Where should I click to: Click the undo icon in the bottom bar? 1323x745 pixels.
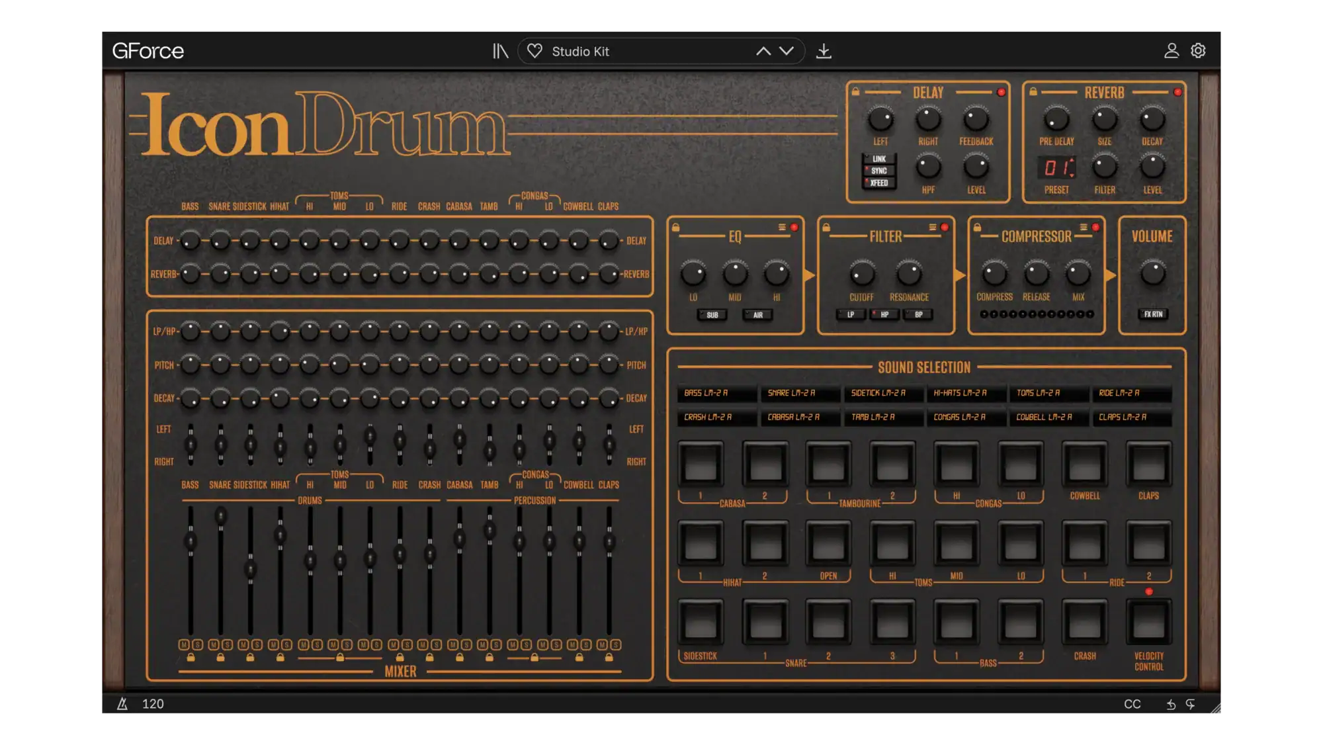(x=1171, y=705)
